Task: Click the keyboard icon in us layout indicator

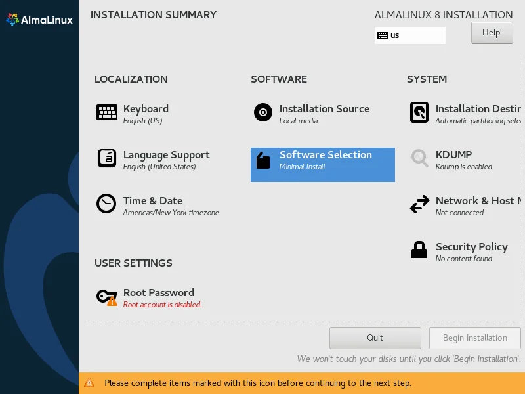Action: [383, 35]
